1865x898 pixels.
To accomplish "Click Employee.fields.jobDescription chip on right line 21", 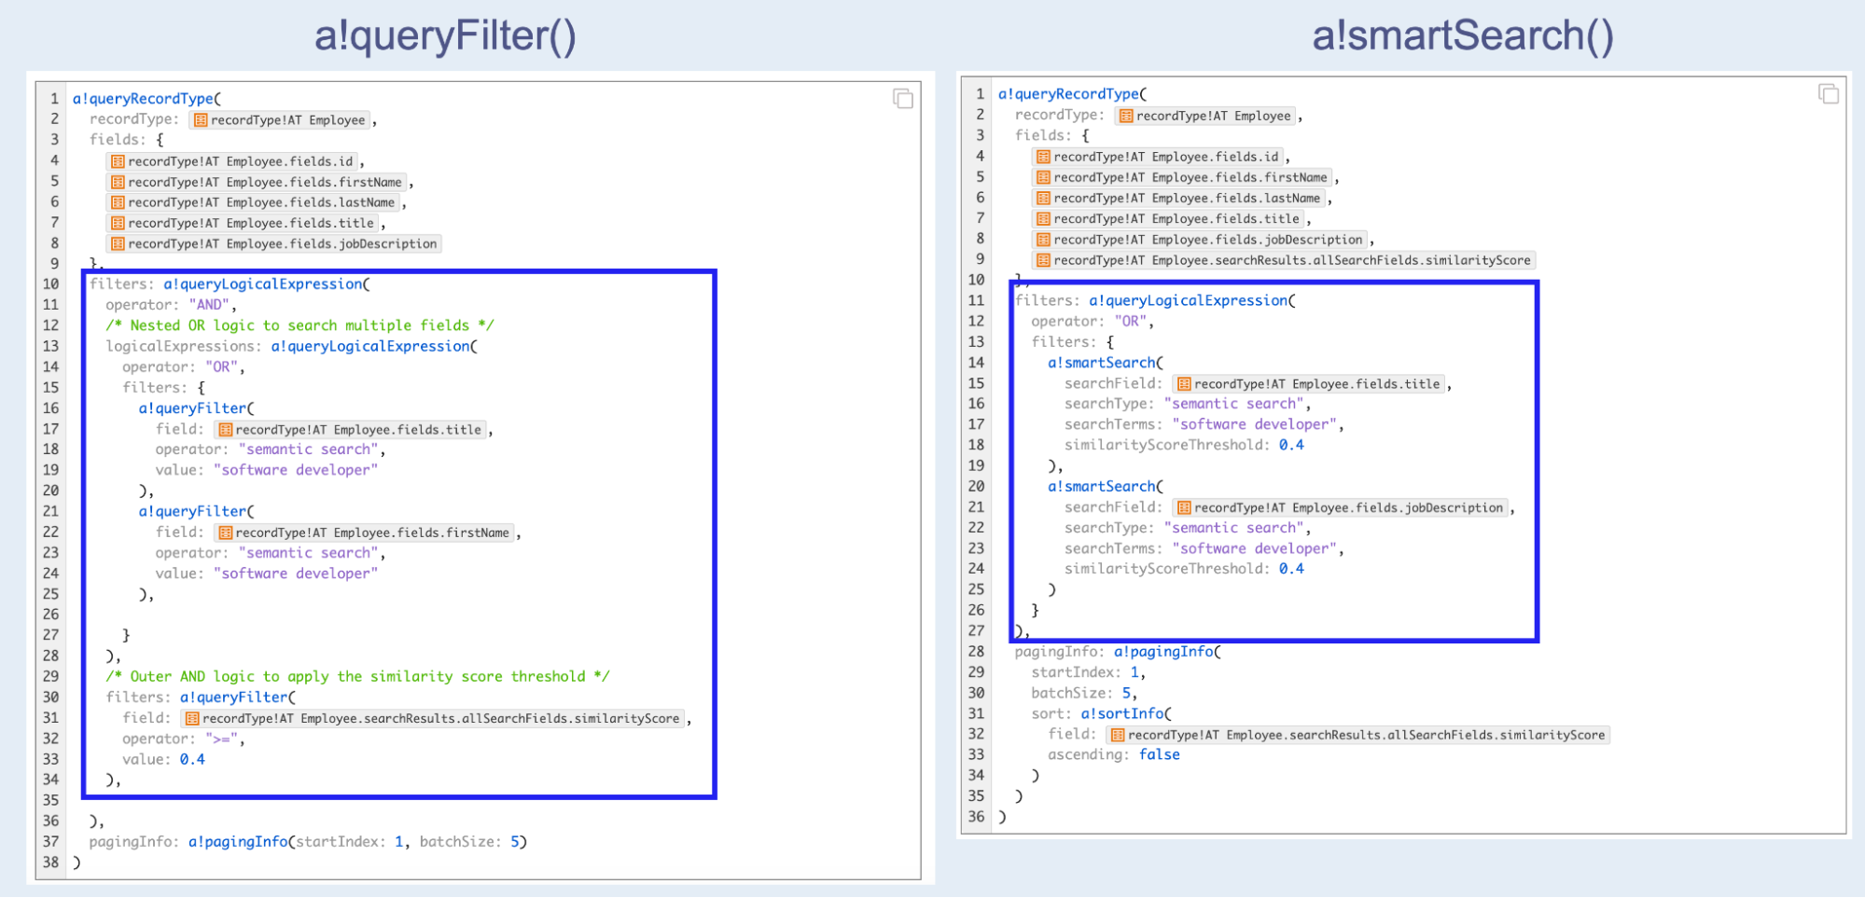I will [x=1341, y=507].
